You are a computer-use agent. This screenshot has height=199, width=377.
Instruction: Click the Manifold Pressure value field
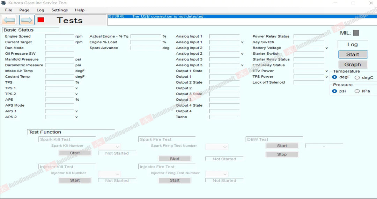59,60
